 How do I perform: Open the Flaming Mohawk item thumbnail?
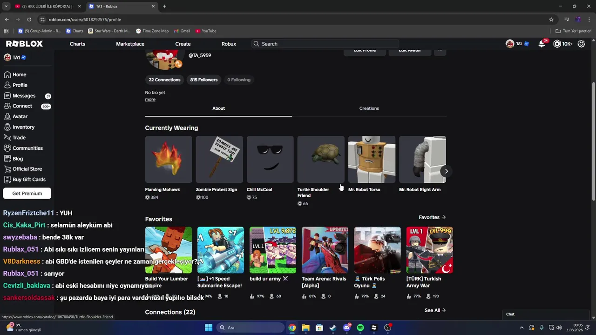point(169,160)
